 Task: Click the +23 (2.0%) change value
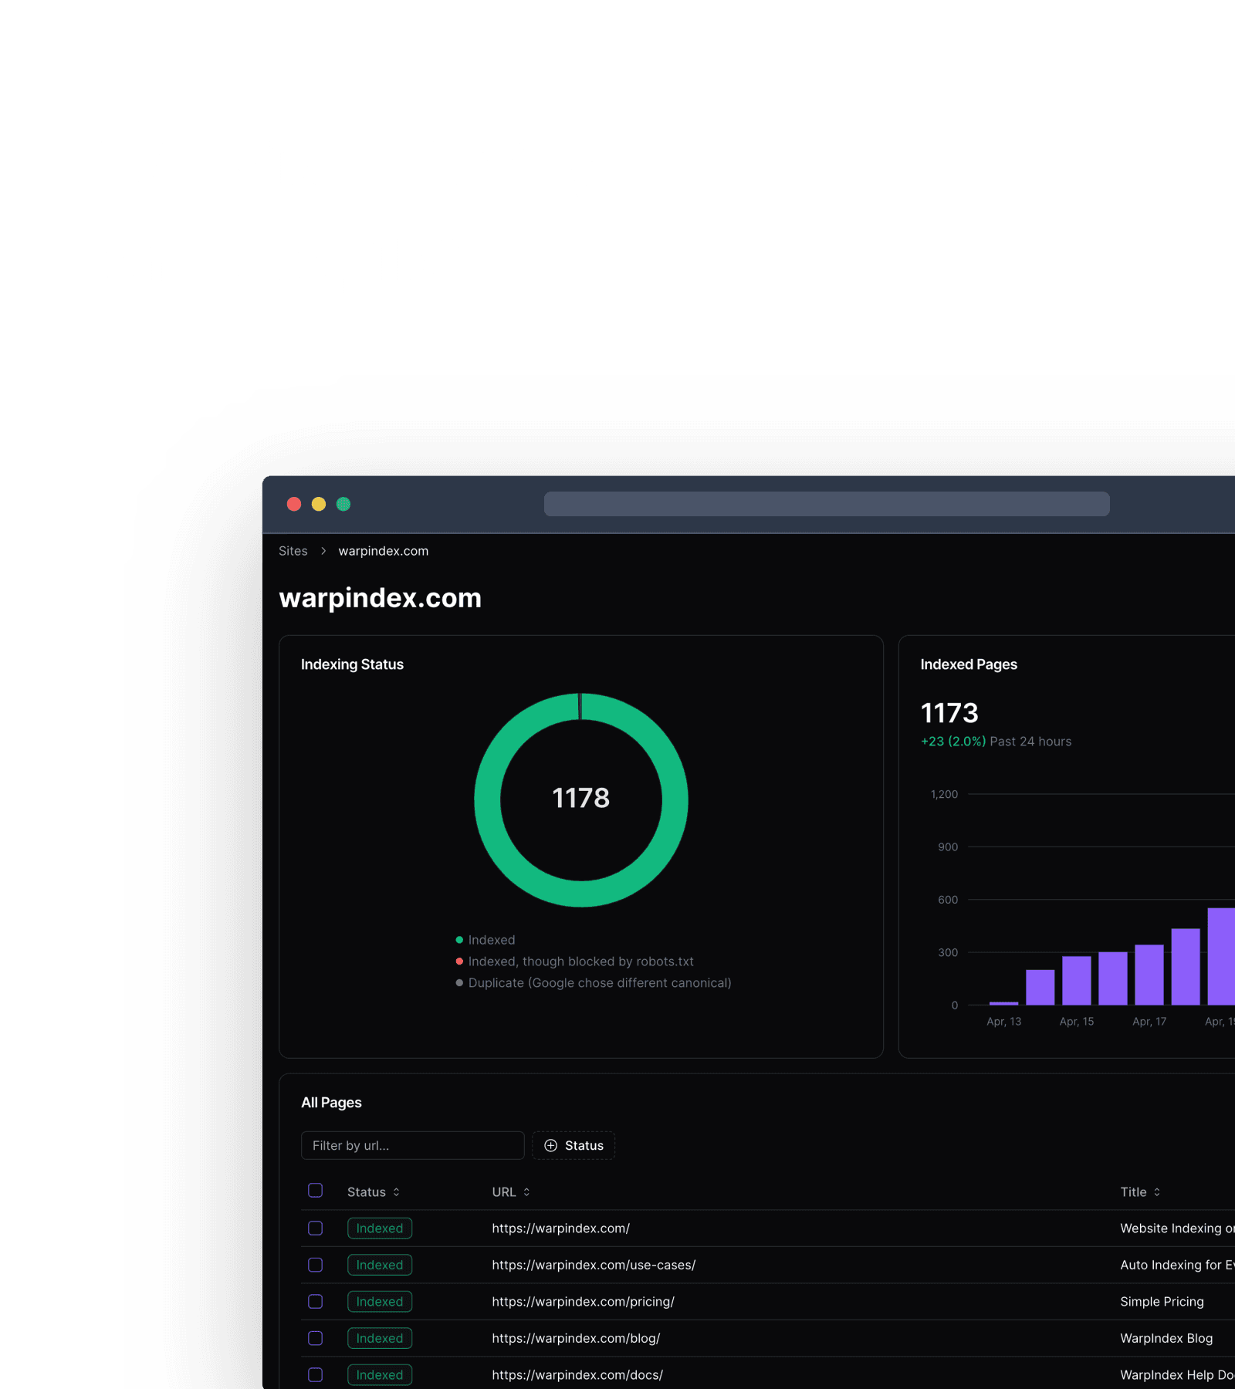coord(953,742)
